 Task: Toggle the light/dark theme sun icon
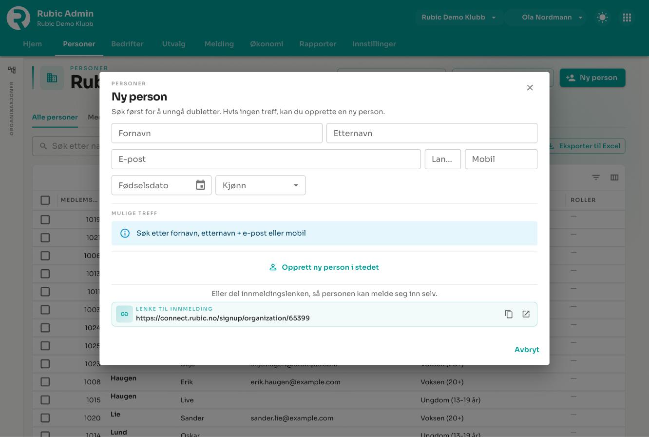click(603, 18)
